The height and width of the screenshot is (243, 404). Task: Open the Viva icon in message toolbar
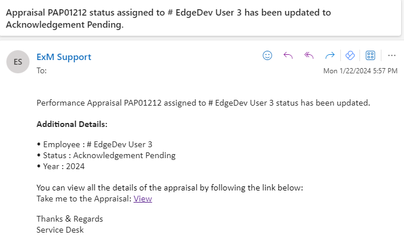(350, 55)
